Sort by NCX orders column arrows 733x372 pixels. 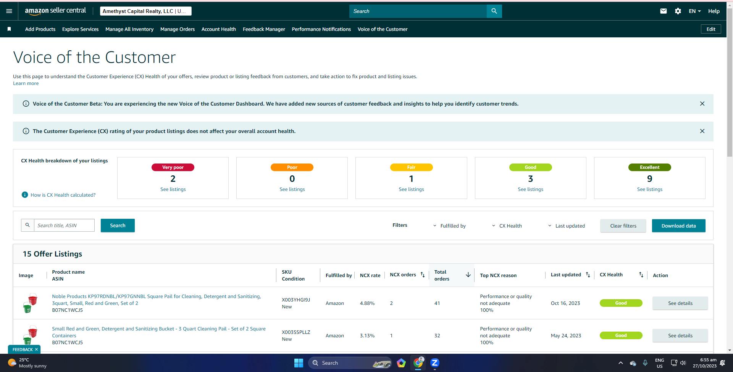point(423,275)
